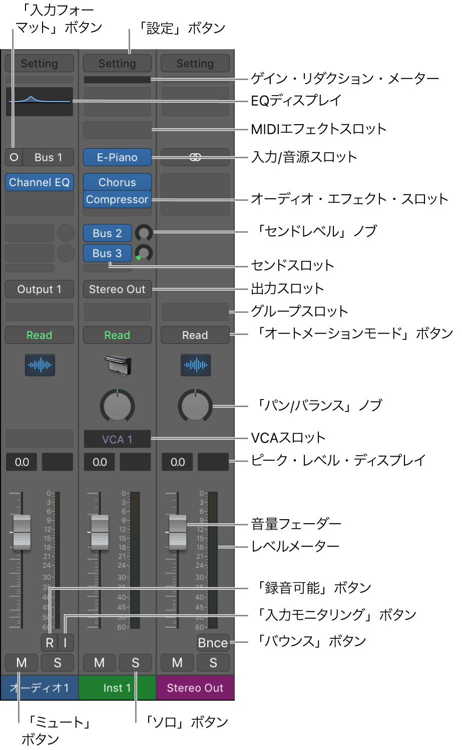Click the Bus 2 send level knob
The height and width of the screenshot is (750, 462).
coord(144,233)
